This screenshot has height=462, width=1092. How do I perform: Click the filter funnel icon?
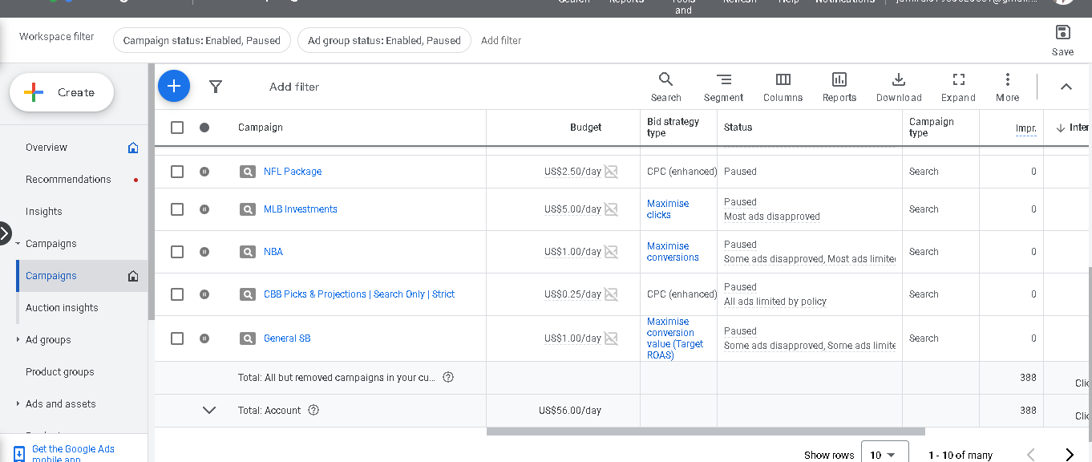pyautogui.click(x=216, y=86)
